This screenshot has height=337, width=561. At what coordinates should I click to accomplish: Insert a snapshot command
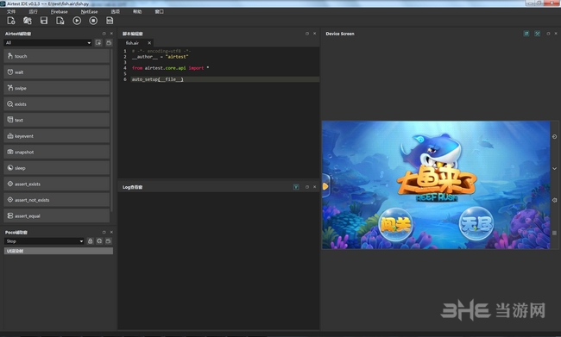click(56, 152)
